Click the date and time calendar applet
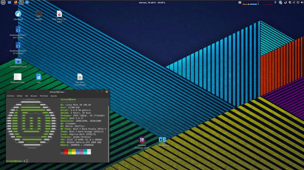 152,2
